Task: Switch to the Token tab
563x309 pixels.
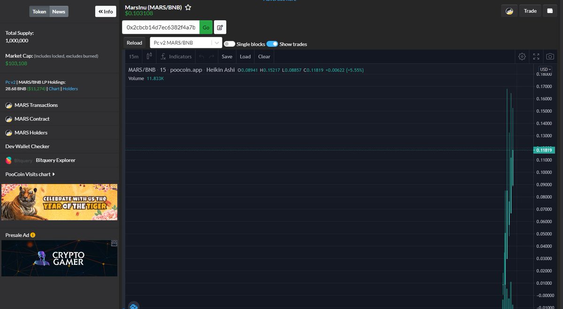Action: click(x=39, y=11)
